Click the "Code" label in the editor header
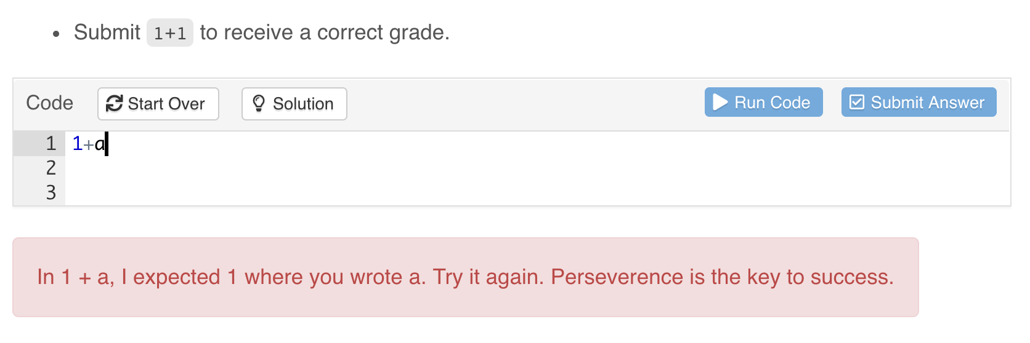Image resolution: width=1030 pixels, height=343 pixels. pyautogui.click(x=49, y=103)
